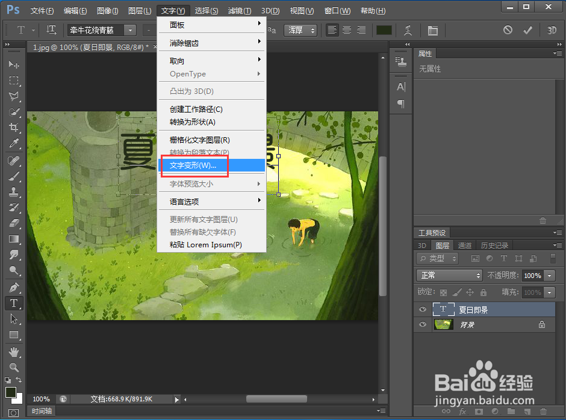Open the Character and Paragraph panel toggle
566x420 pixels.
[x=432, y=30]
